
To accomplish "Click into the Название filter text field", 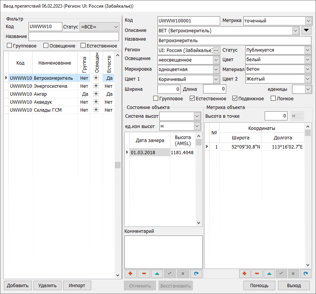I will click(x=74, y=36).
